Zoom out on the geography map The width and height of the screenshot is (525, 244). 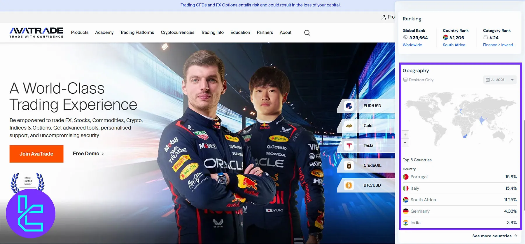405,143
